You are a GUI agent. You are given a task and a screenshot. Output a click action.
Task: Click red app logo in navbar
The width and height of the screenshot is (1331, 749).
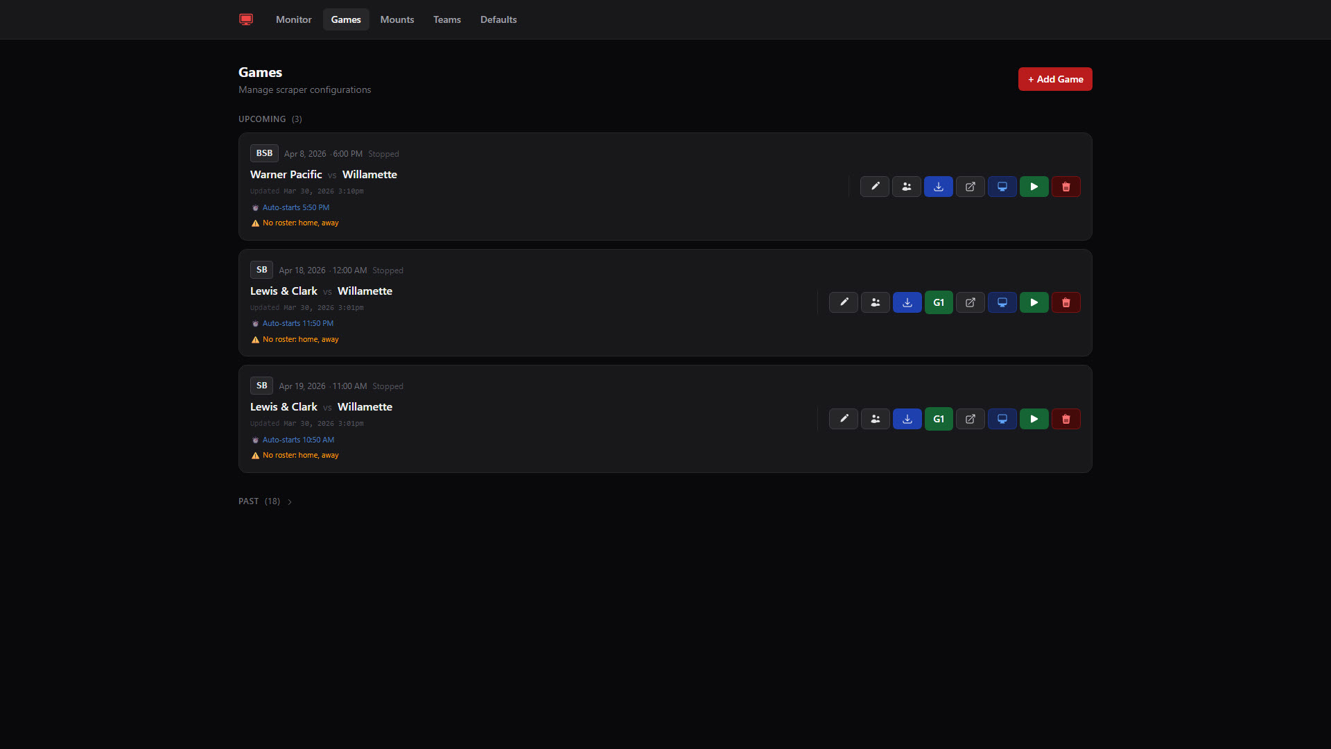point(246,19)
